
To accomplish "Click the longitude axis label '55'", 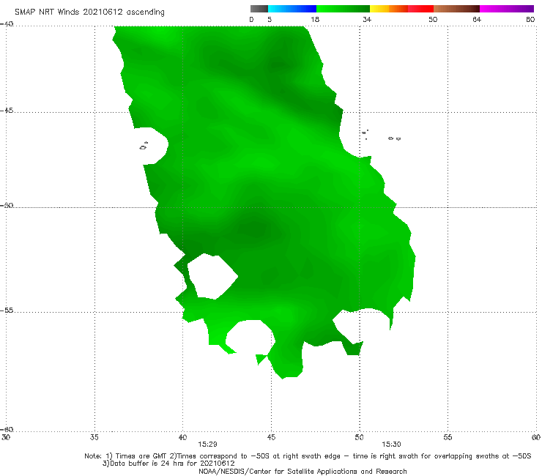I will click(448, 437).
